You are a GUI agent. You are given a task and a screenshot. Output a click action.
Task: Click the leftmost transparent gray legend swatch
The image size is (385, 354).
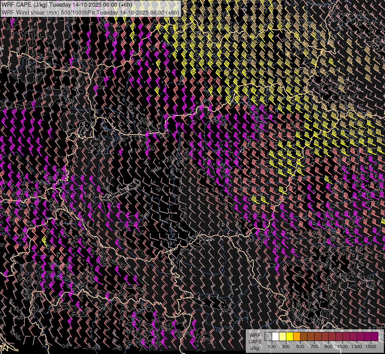(269, 337)
